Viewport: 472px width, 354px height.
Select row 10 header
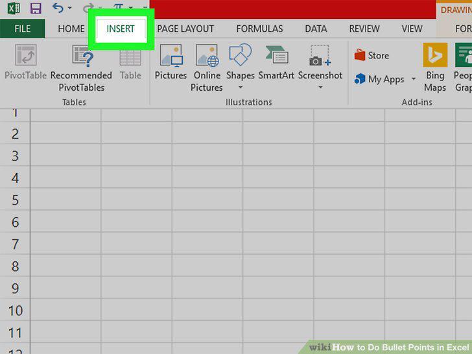pos(15,310)
